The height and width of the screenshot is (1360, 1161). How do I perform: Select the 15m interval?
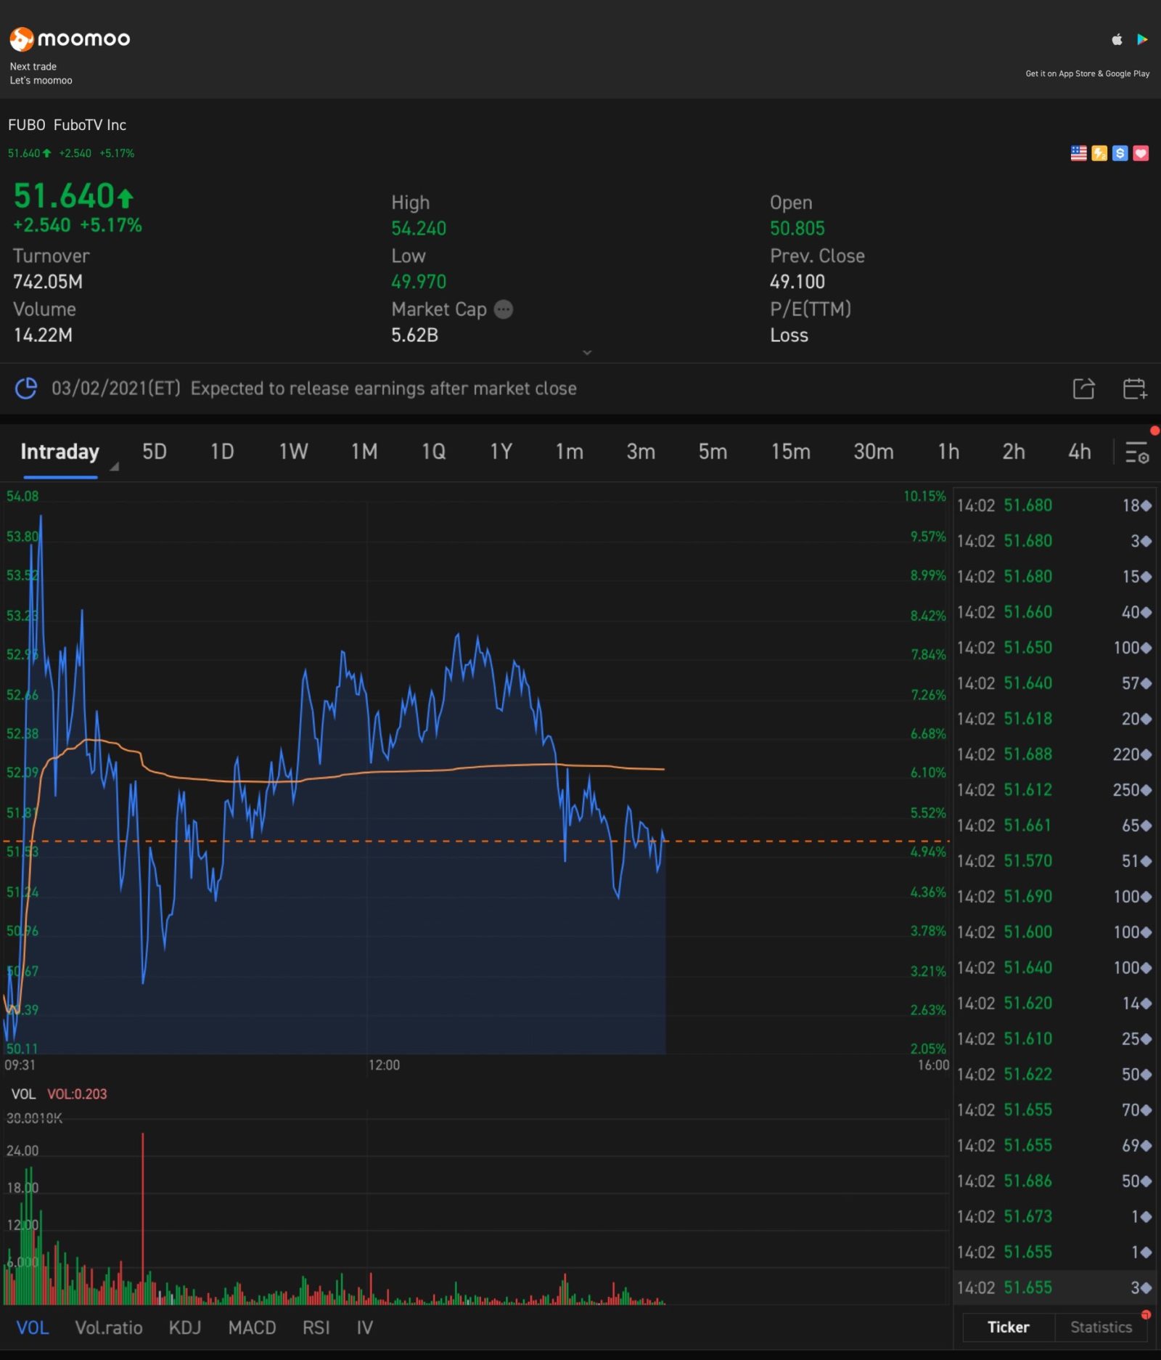pos(791,452)
